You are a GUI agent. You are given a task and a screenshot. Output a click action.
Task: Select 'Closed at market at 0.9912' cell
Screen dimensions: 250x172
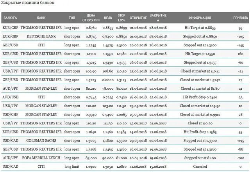click(200, 115)
